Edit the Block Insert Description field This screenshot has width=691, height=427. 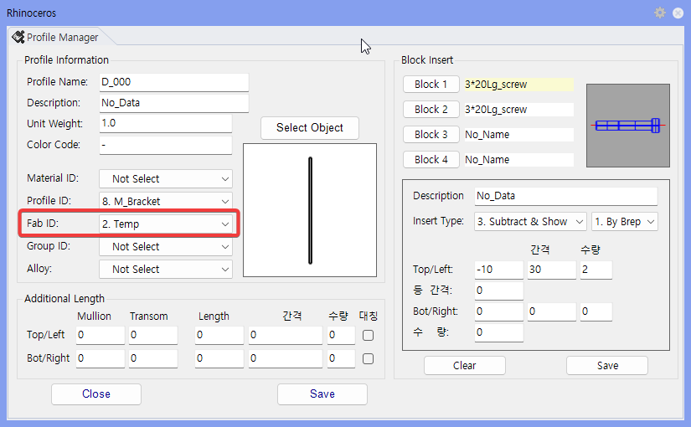pos(566,196)
